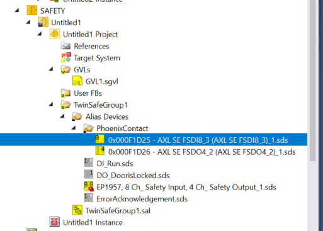The height and width of the screenshot is (231, 323).
Task: Select DO_DoorisLocked.sds
Action: click(x=133, y=176)
